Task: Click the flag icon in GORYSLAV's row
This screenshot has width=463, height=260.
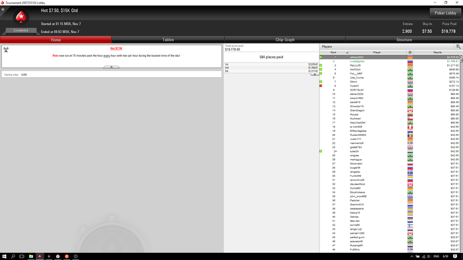Action: [x=410, y=90]
